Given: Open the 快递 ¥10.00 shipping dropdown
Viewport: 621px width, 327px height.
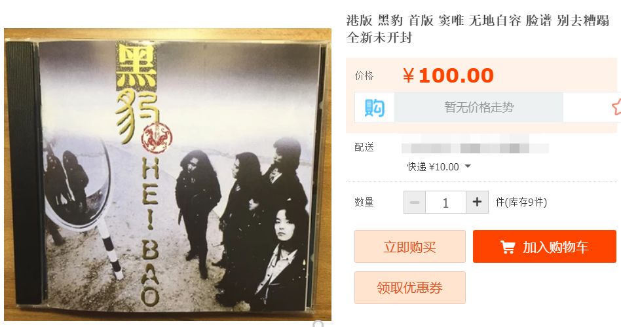Looking at the screenshot, I should (x=439, y=167).
